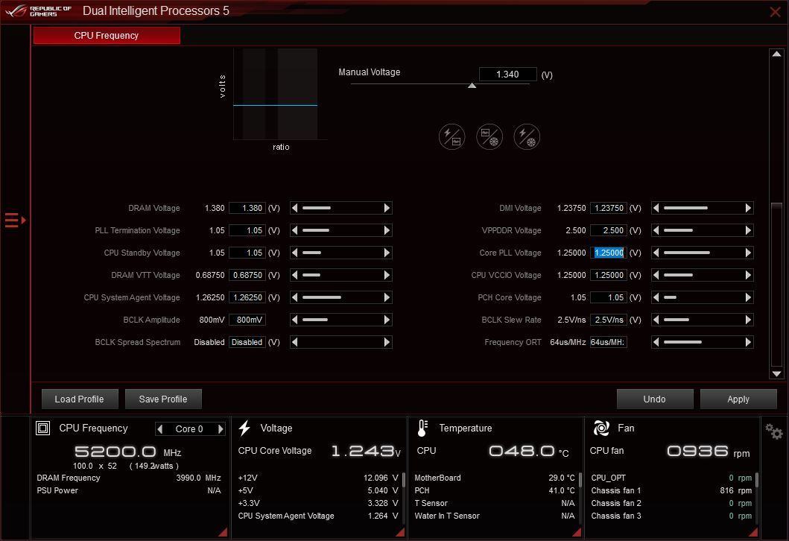Click the main panel scroll down arrow
Image resolution: width=789 pixels, height=541 pixels.
(x=776, y=374)
